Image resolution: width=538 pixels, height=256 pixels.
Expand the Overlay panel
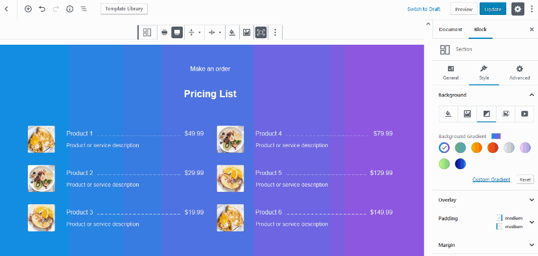(x=486, y=200)
